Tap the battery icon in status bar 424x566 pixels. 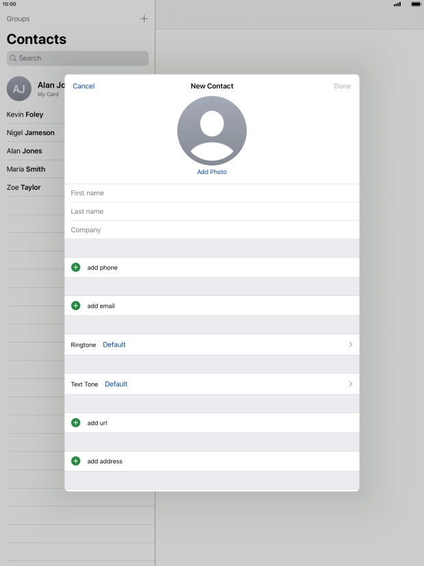click(416, 4)
